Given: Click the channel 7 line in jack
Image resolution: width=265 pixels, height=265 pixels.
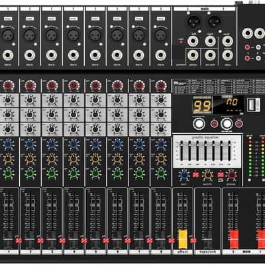Looking at the screenshot, I should tap(139, 55).
